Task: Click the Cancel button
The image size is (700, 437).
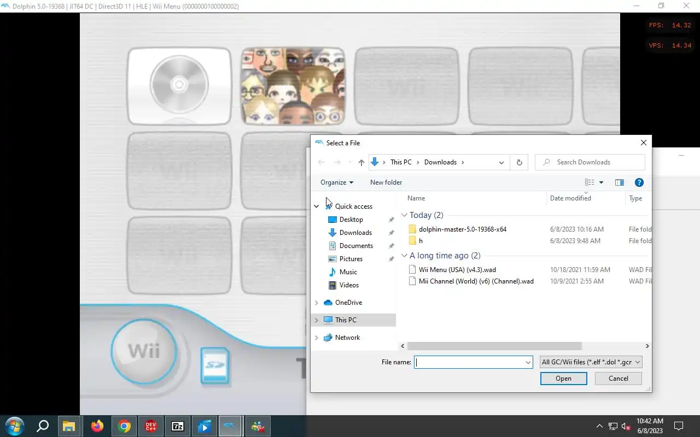Action: tap(619, 379)
